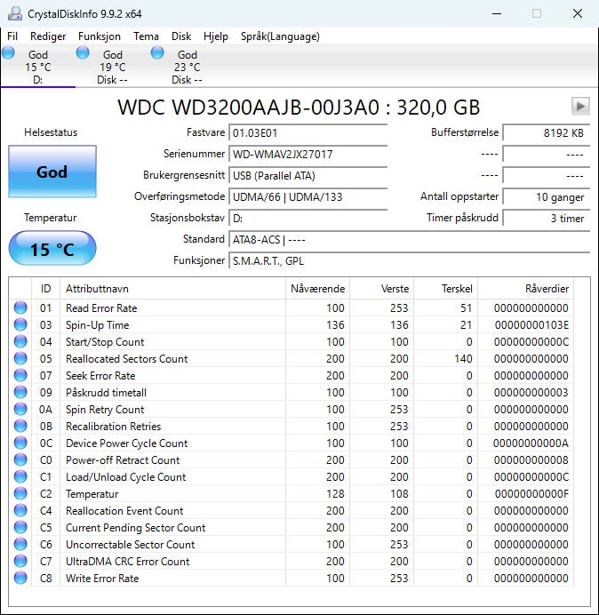
Task: Click the status orb for disk D: at 15 °C
Action: [x=8, y=53]
